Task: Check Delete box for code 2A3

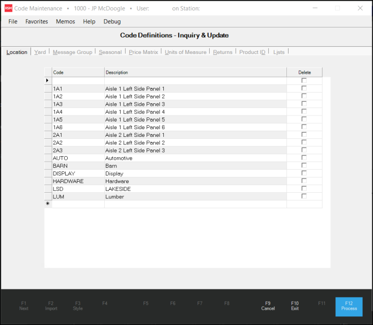Action: tap(304, 150)
